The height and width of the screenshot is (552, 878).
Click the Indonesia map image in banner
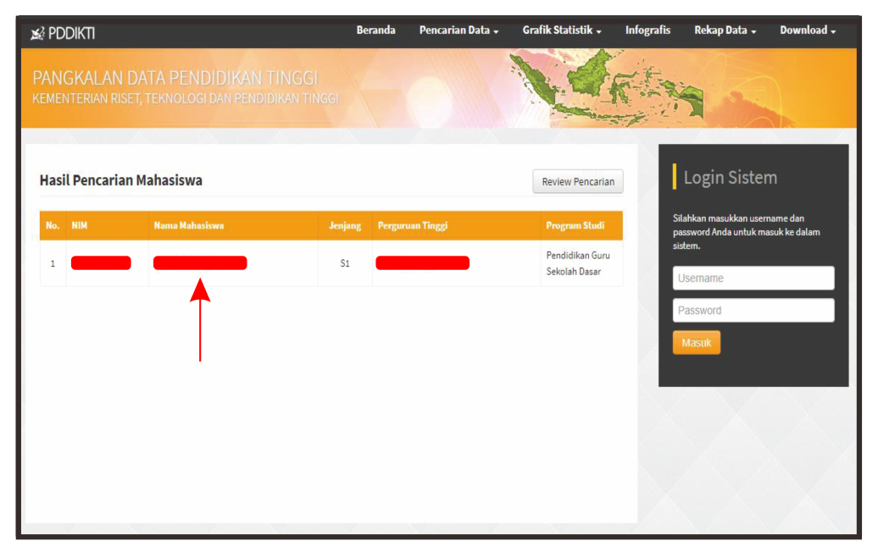click(x=607, y=86)
